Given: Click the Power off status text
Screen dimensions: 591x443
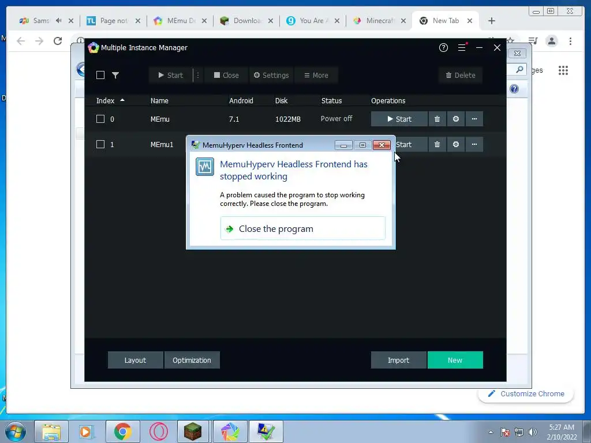Looking at the screenshot, I should (x=336, y=119).
